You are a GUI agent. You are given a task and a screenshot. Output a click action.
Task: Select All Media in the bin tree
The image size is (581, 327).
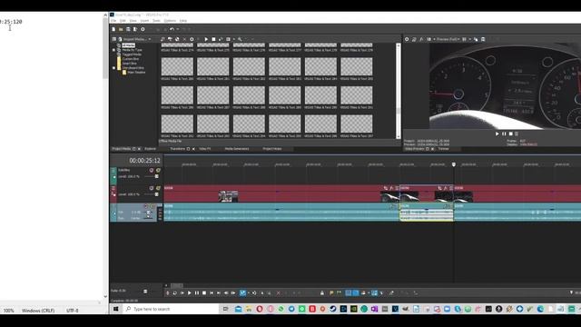[128, 45]
